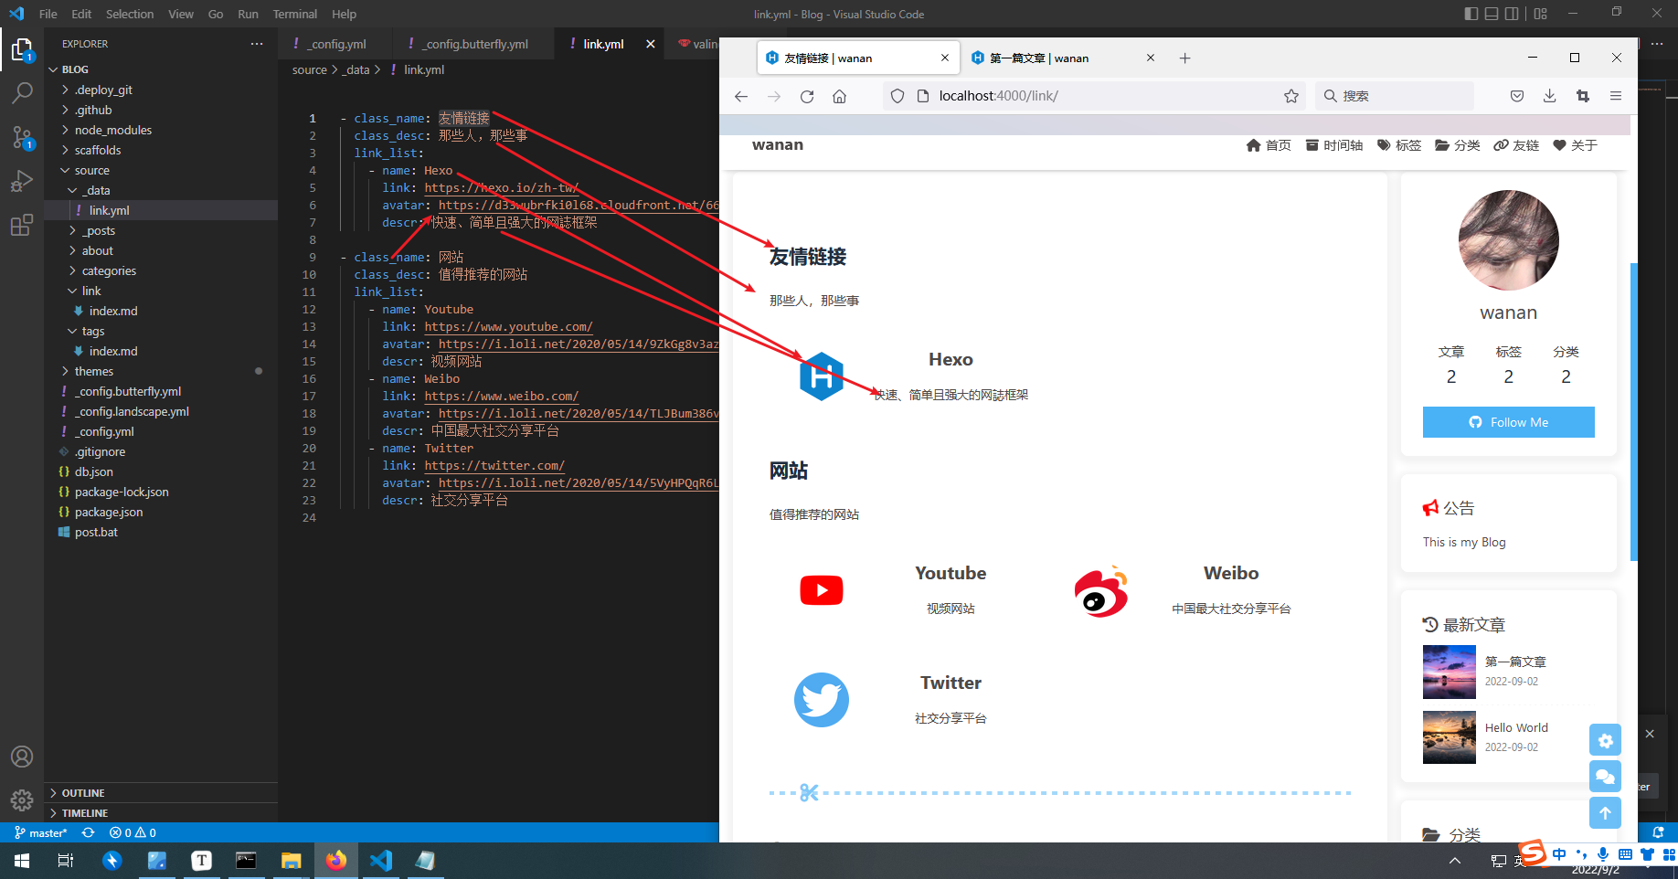Click Follow Me button

1509,422
